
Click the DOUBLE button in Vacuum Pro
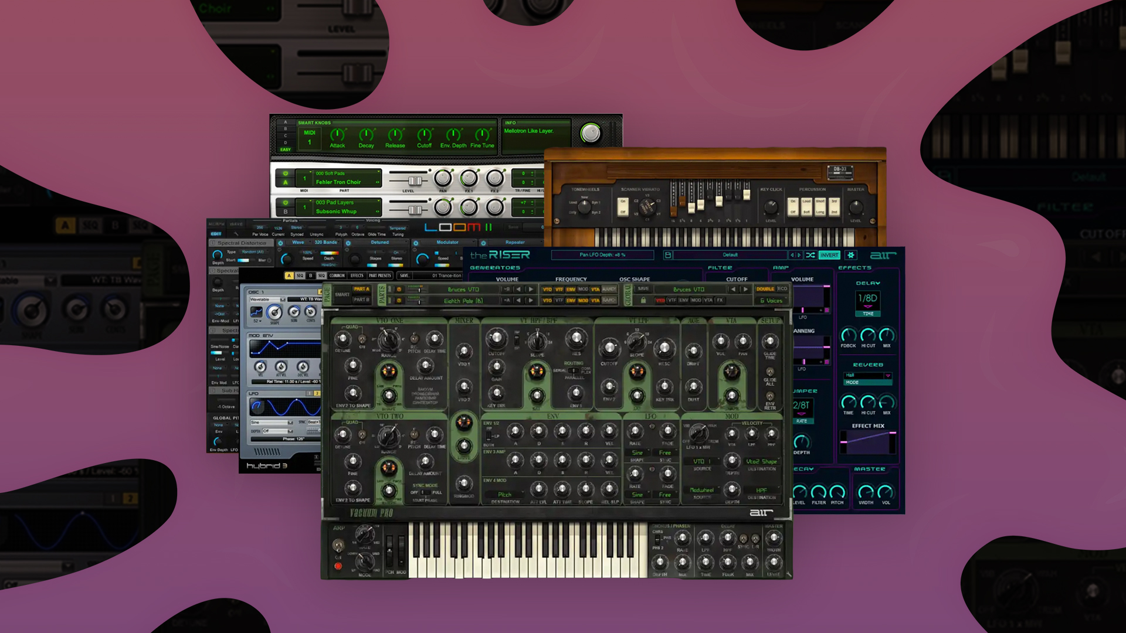(x=765, y=289)
